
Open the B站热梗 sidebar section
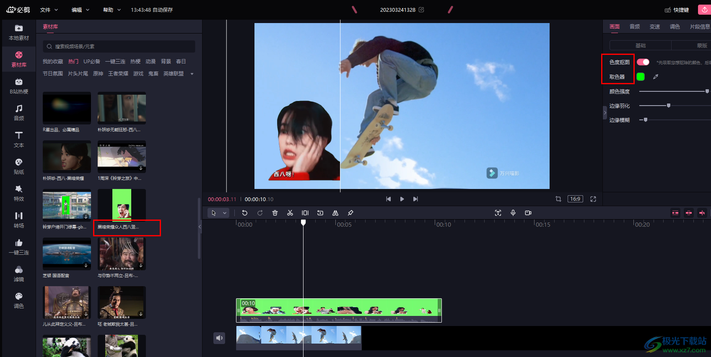click(19, 86)
